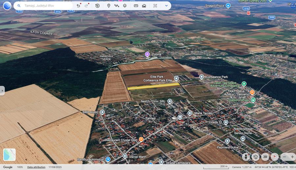Click the undo arrow in toolbar
Screen dimensions: 296x170
tap(78, 6)
